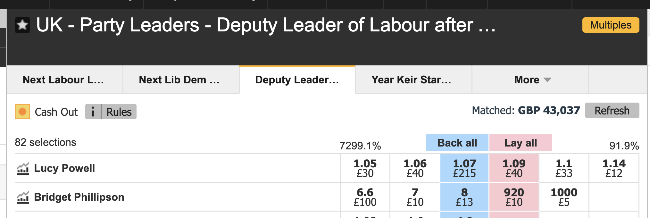
Task: Click the orange Cash Out icon
Action: (22, 112)
